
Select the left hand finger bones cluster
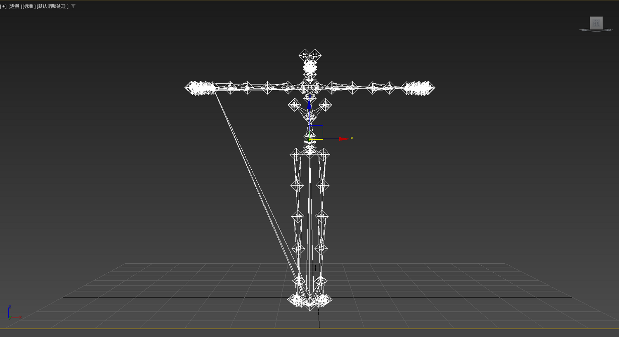(x=201, y=88)
